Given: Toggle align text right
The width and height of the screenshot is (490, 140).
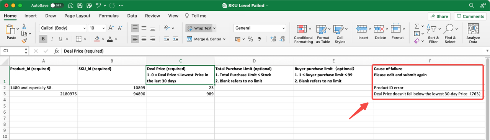Looking at the screenshot, I should [153, 39].
